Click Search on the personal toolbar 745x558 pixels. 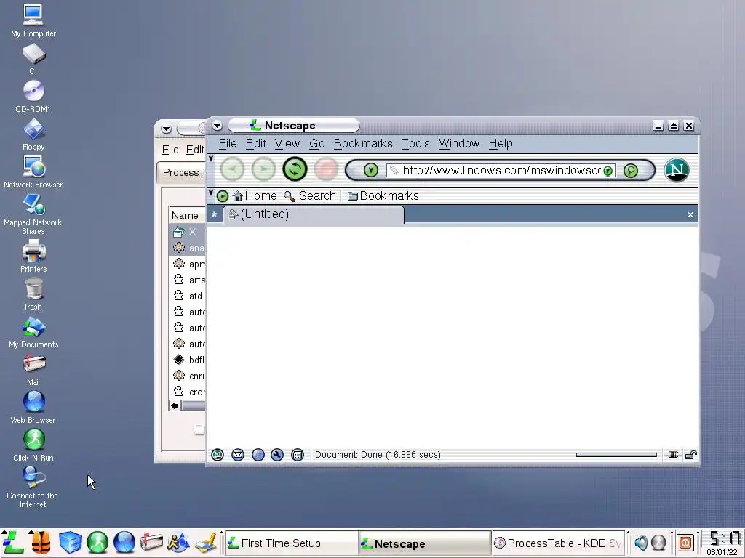[310, 196]
